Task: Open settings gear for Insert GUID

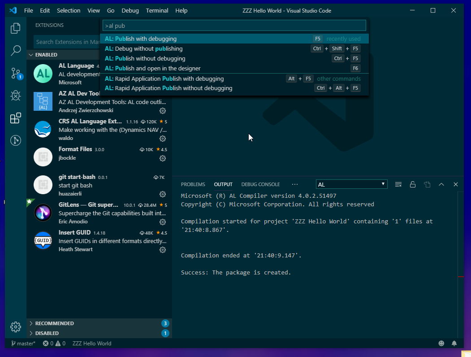Action: tap(163, 250)
